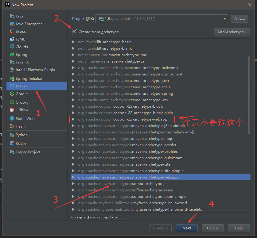
Task: Click the Empty Project icon
Action: (12, 152)
